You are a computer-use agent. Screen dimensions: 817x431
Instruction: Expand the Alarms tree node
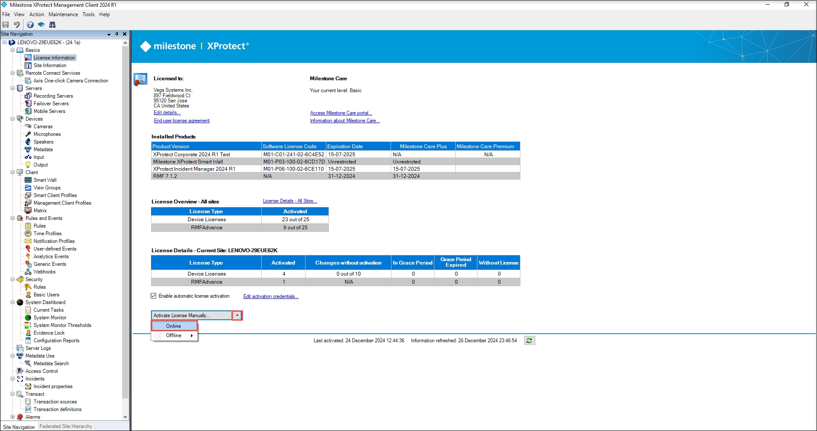tap(13, 417)
